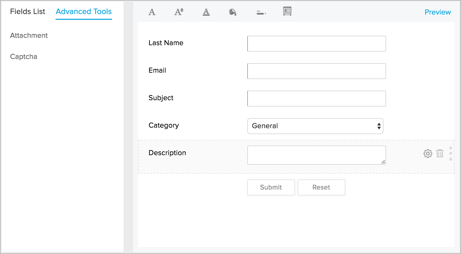Click the Preview link

(x=437, y=12)
